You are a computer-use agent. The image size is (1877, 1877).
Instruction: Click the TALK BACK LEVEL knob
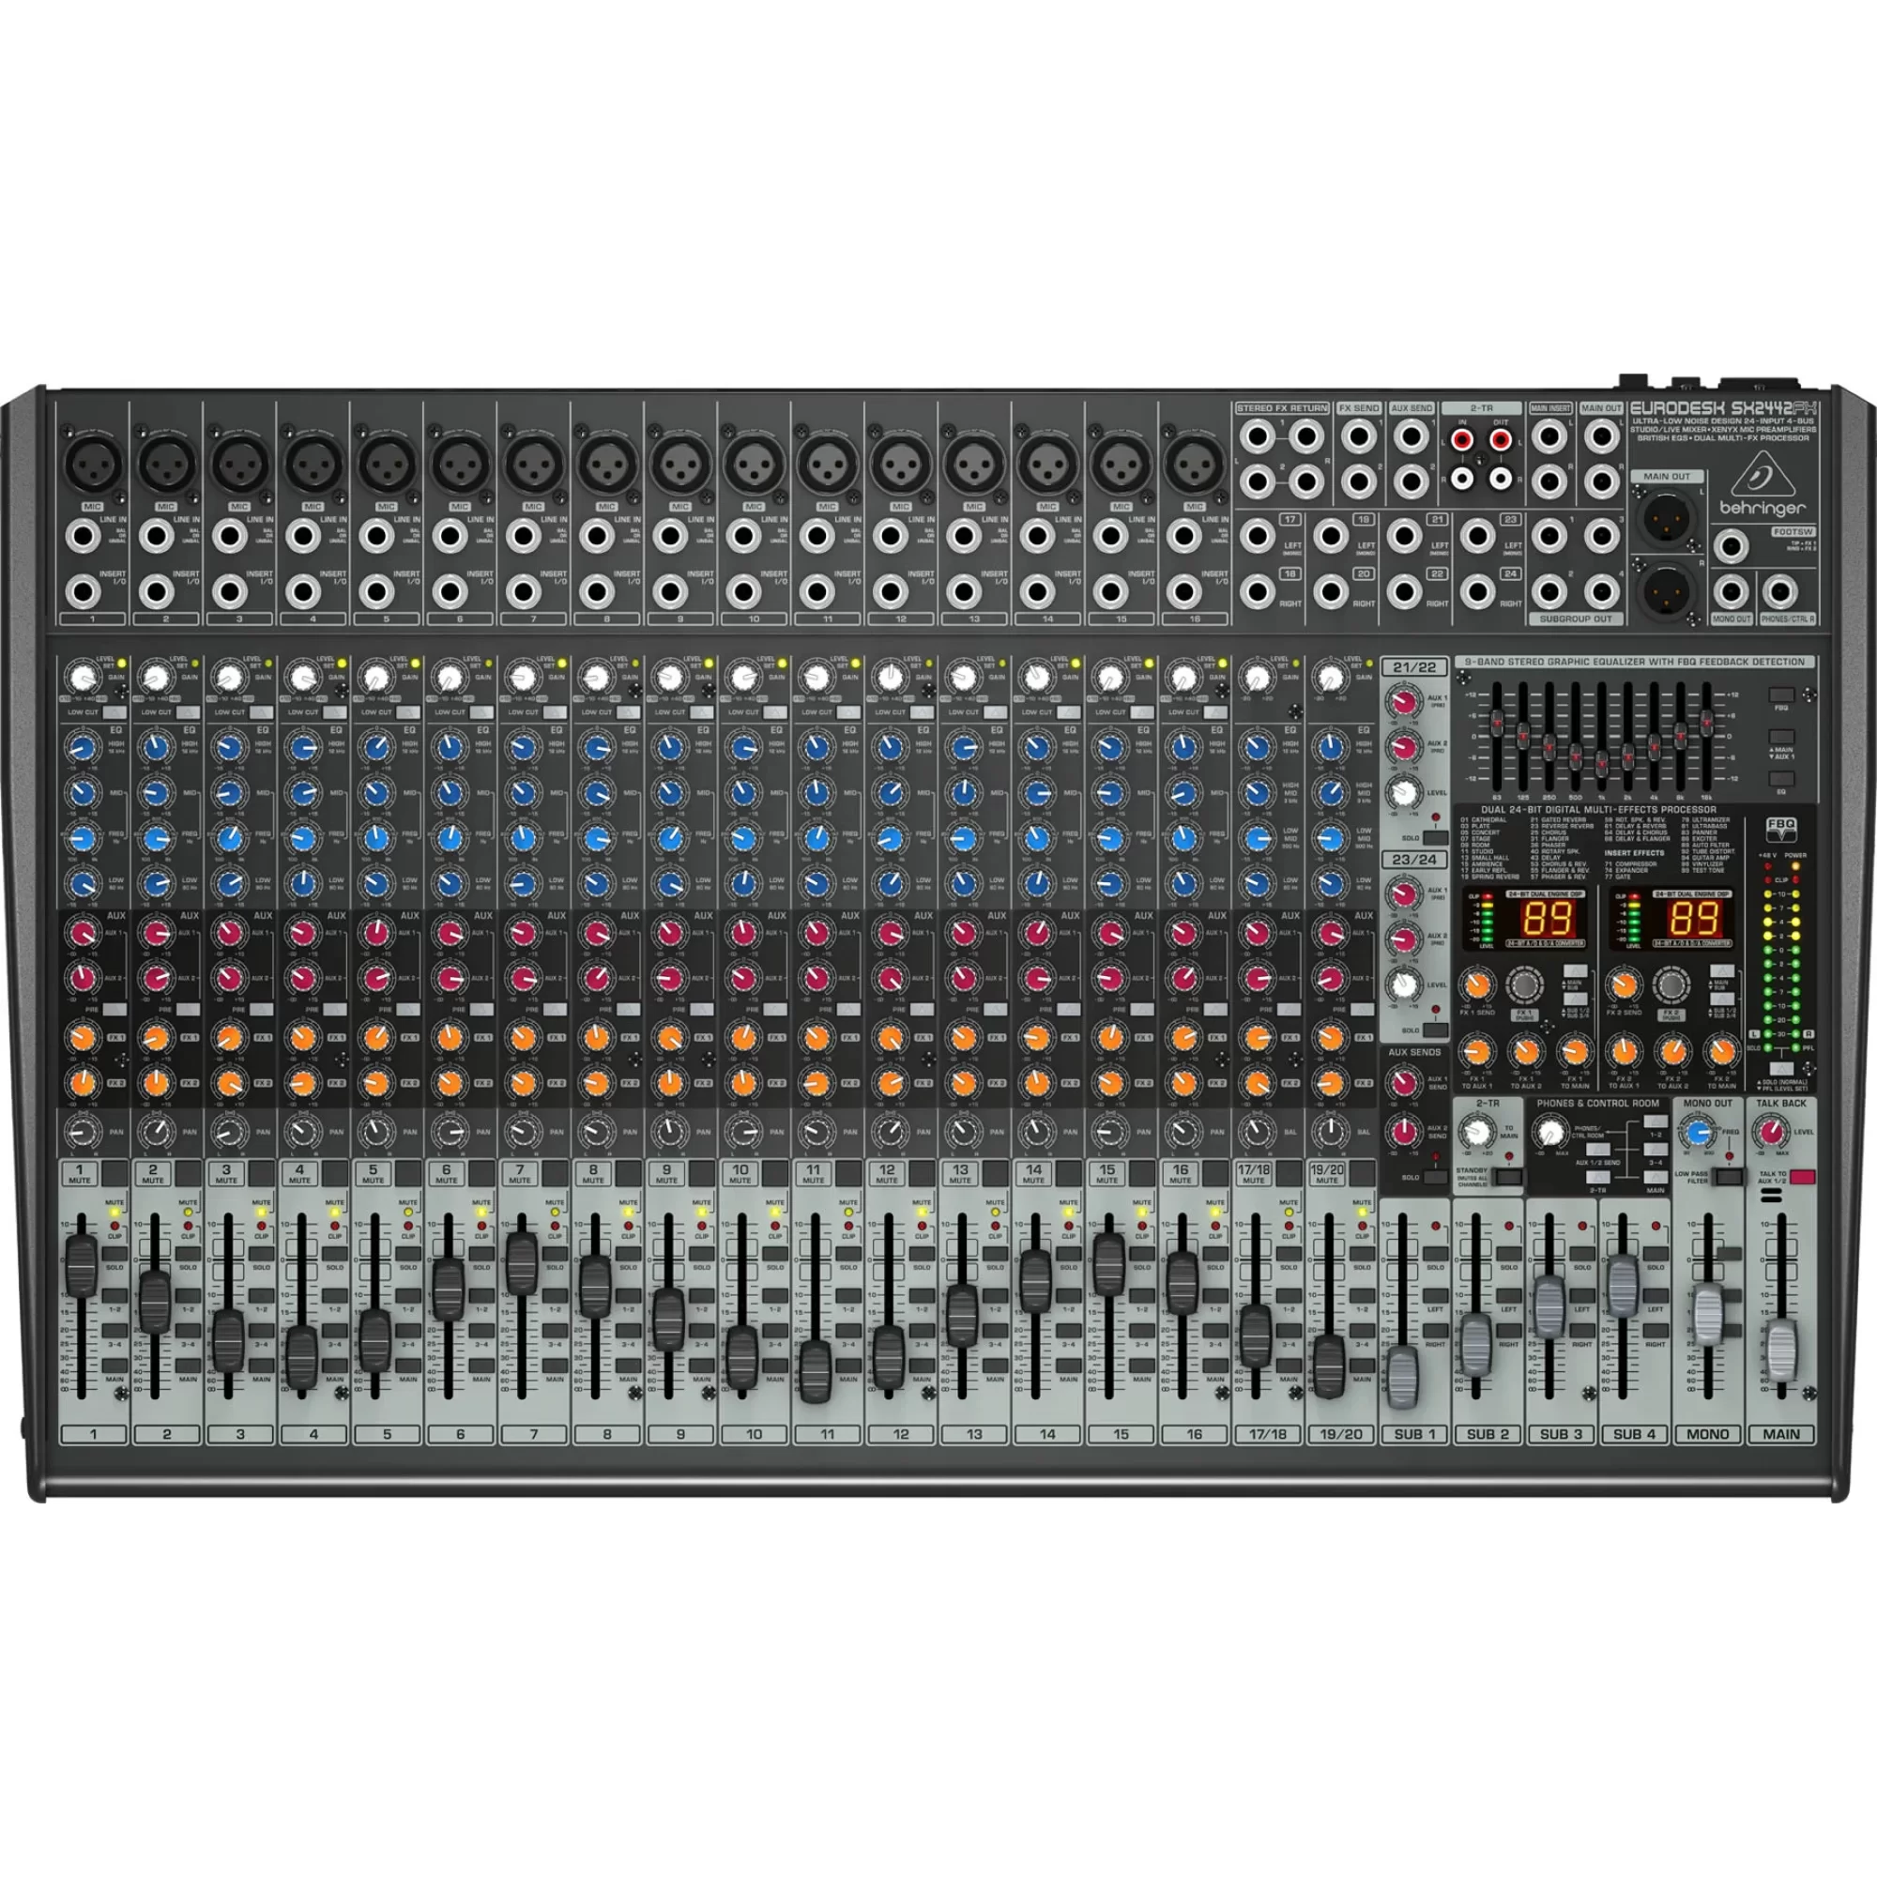coord(1771,1132)
